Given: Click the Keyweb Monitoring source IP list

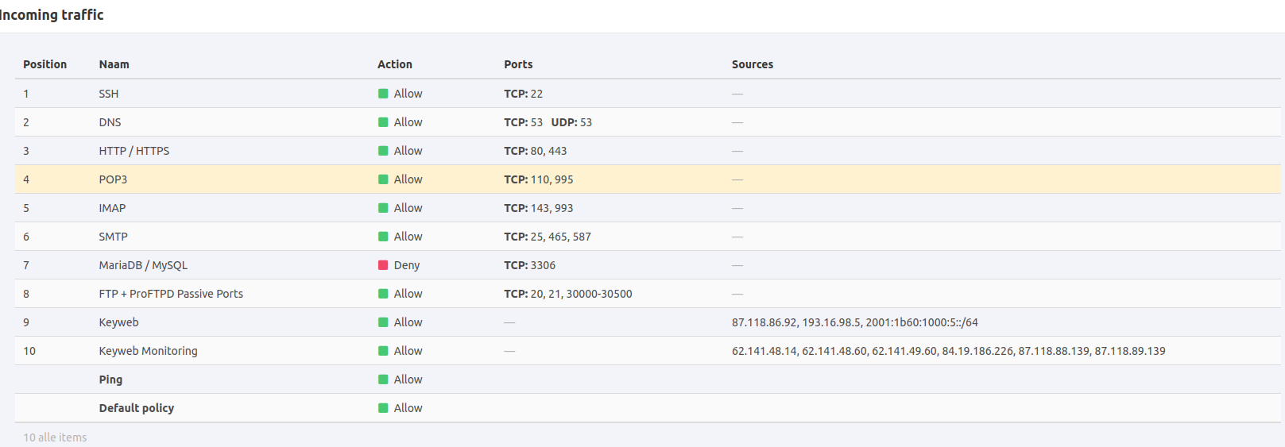Looking at the screenshot, I should [x=948, y=351].
